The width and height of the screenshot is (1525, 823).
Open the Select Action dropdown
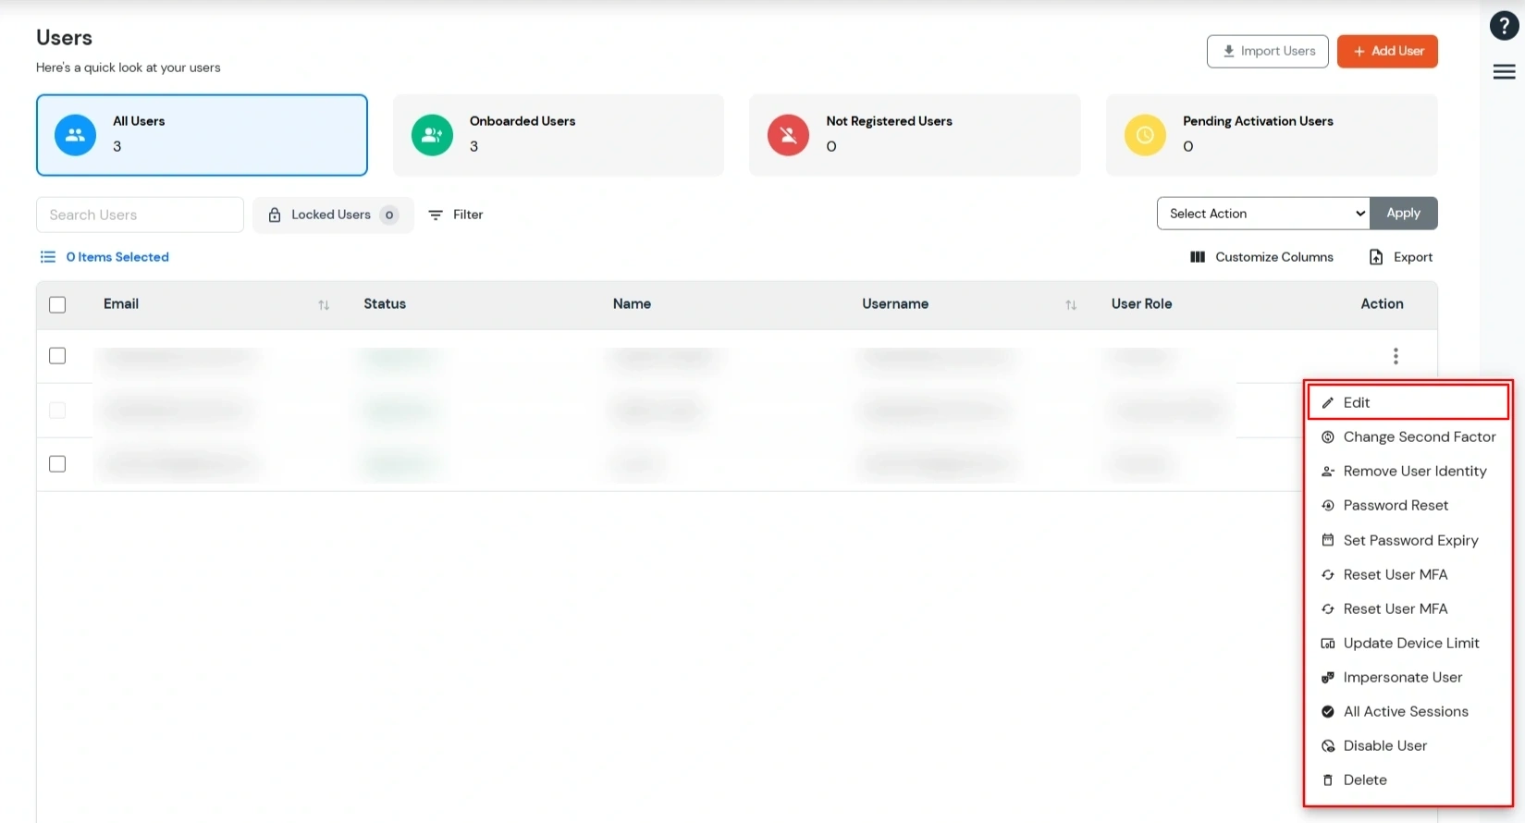(x=1263, y=214)
